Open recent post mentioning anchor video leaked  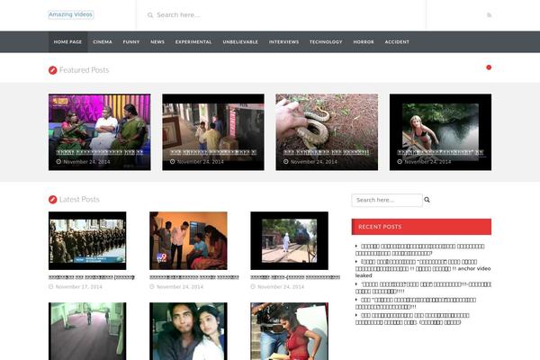pos(424,268)
